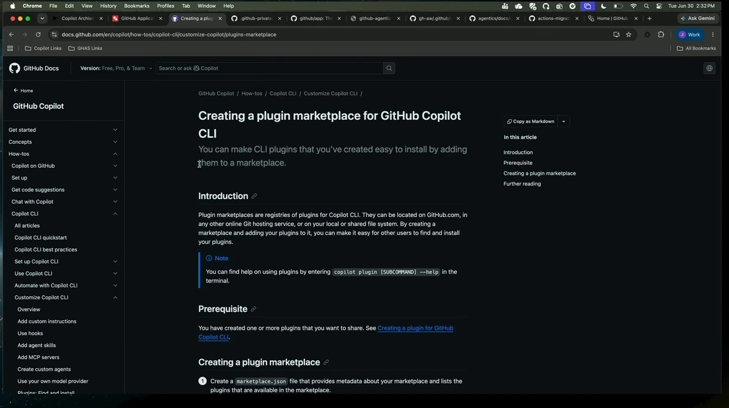Open a new browser tab with plus icon
Image resolution: width=729 pixels, height=408 pixels.
(650, 18)
